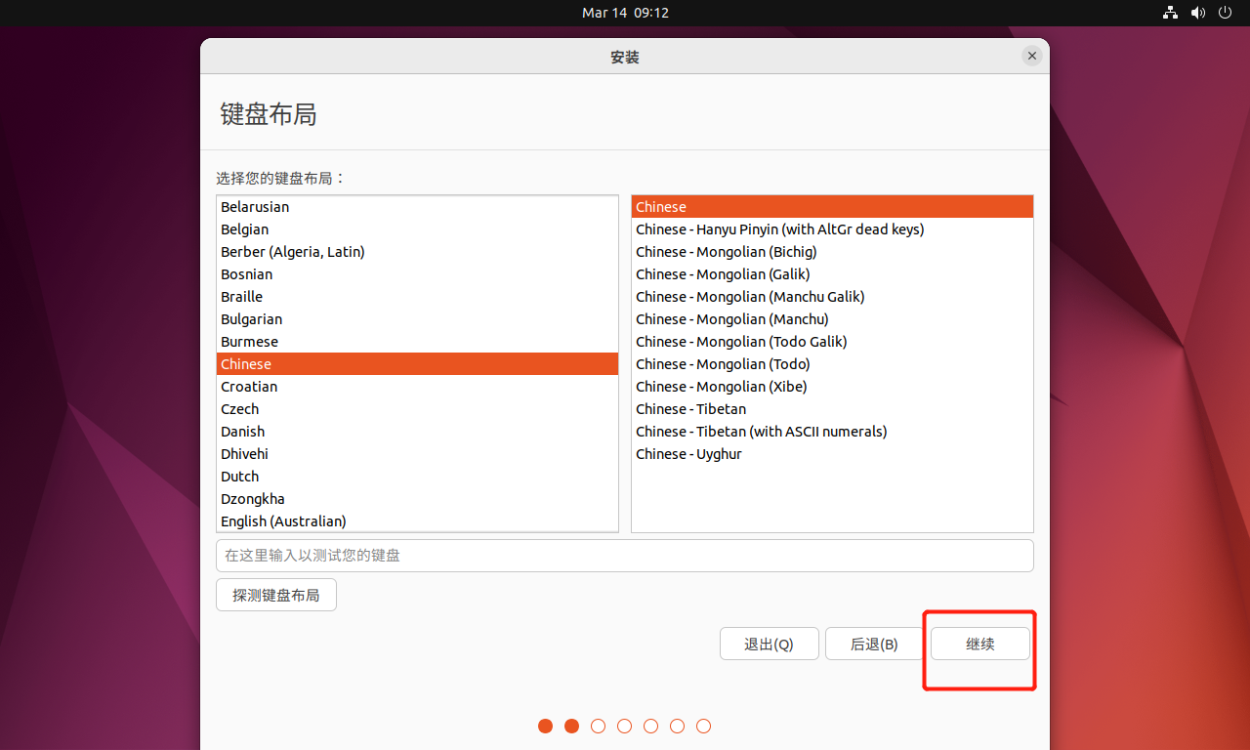1250x750 pixels.
Task: Select Chinese - Mongolian (Todo) variant
Action: 832,364
